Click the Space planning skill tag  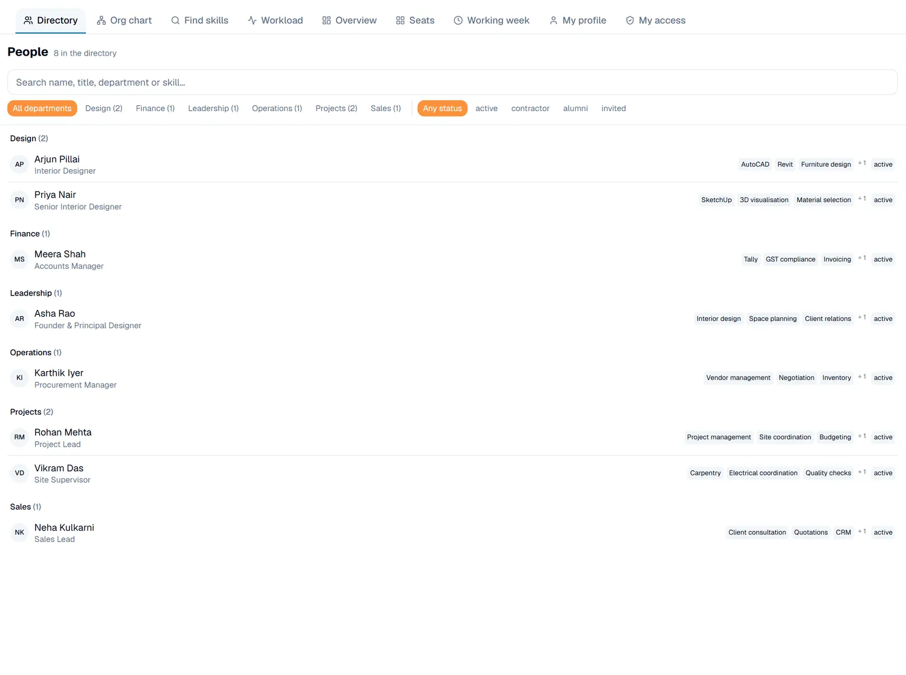tap(773, 318)
